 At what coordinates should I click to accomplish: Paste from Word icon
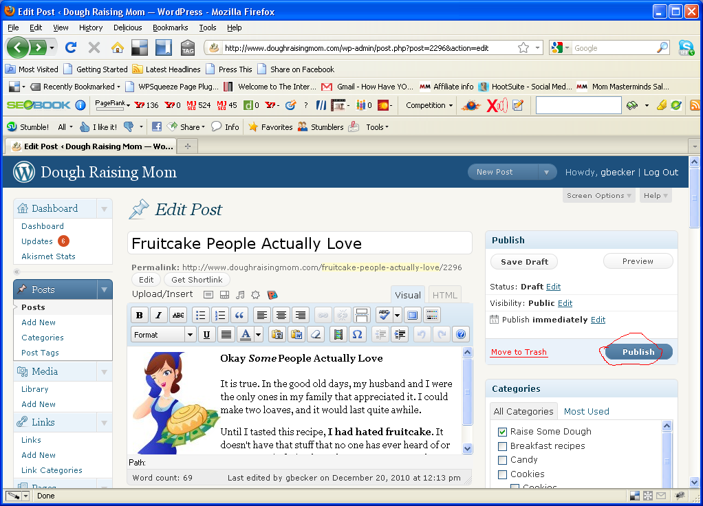(x=296, y=334)
